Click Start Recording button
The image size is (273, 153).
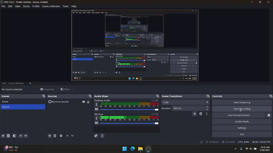242,109
